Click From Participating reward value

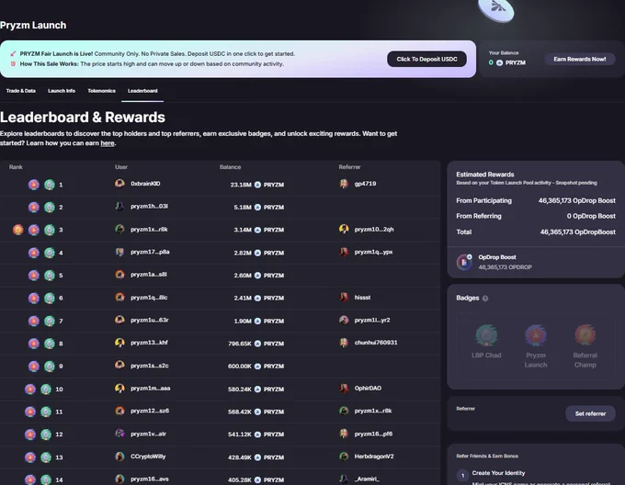click(x=577, y=200)
